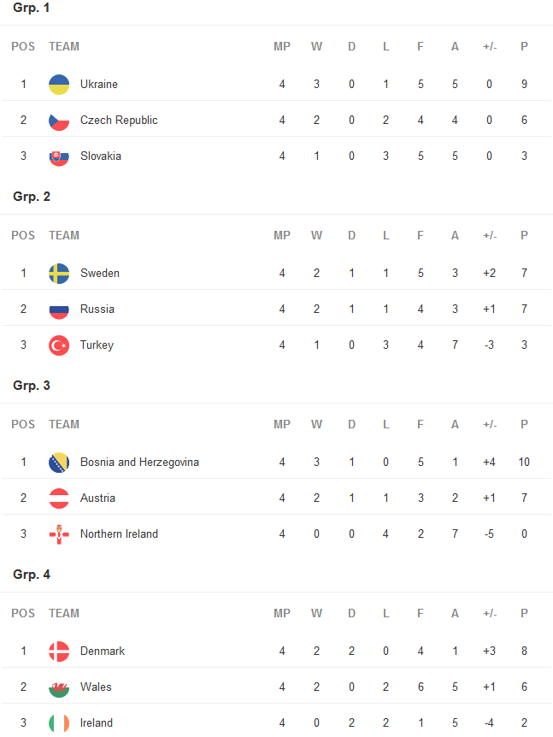Select the Grp. 1 heading
The width and height of the screenshot is (553, 737).
tap(32, 8)
